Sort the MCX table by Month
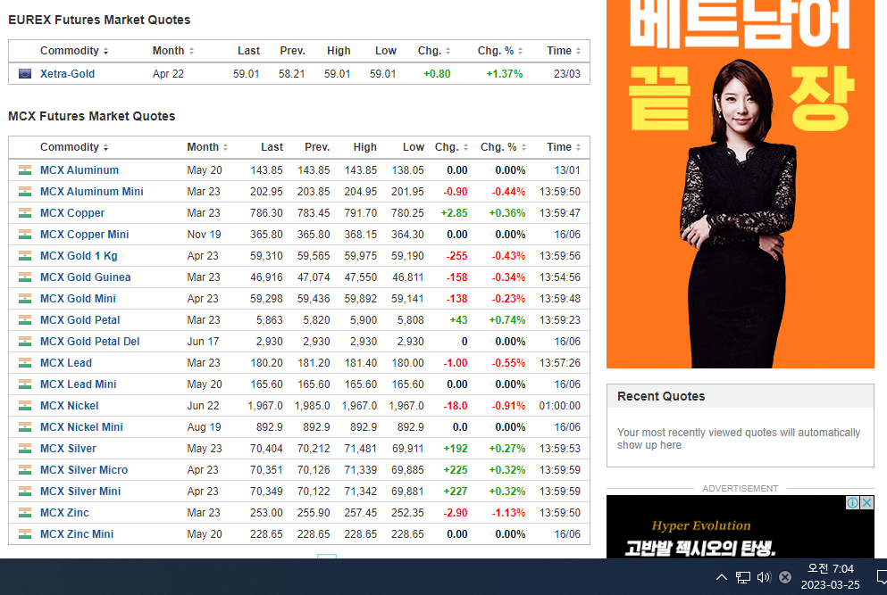 [x=207, y=147]
